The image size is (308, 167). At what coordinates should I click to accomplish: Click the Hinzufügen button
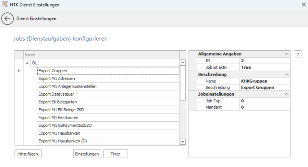pos(28,154)
